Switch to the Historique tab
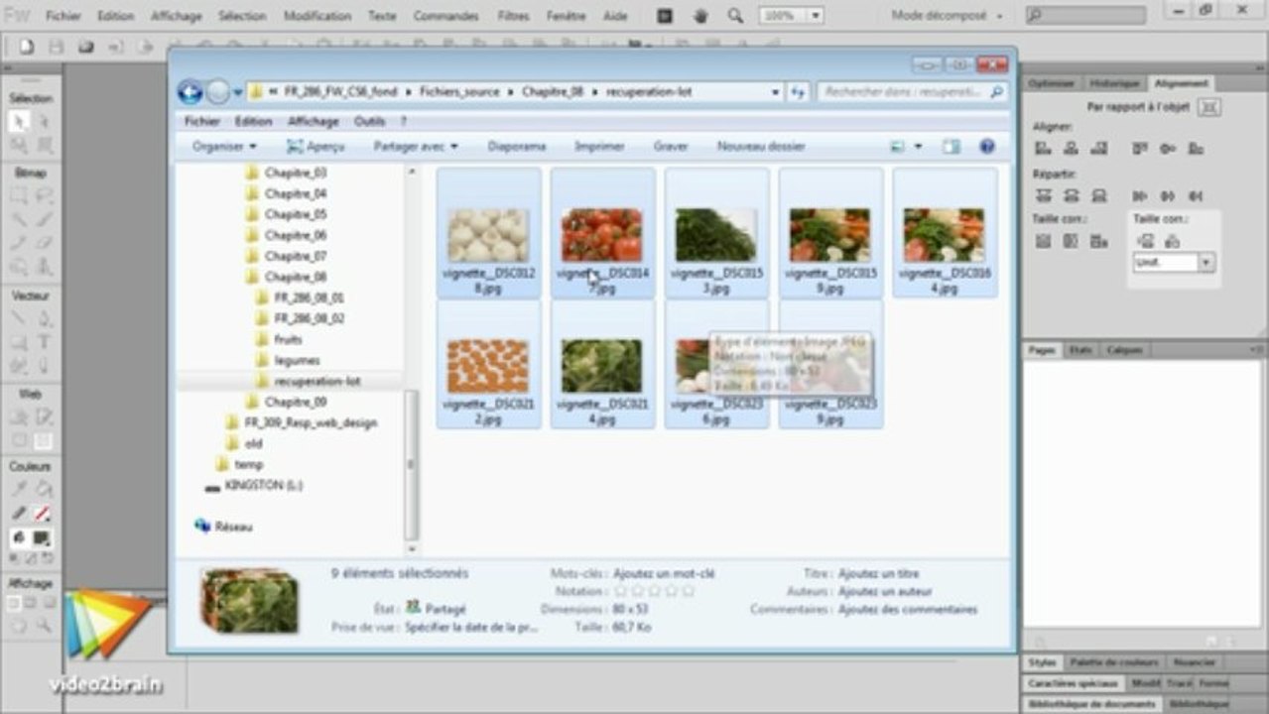The width and height of the screenshot is (1269, 714). [1114, 83]
